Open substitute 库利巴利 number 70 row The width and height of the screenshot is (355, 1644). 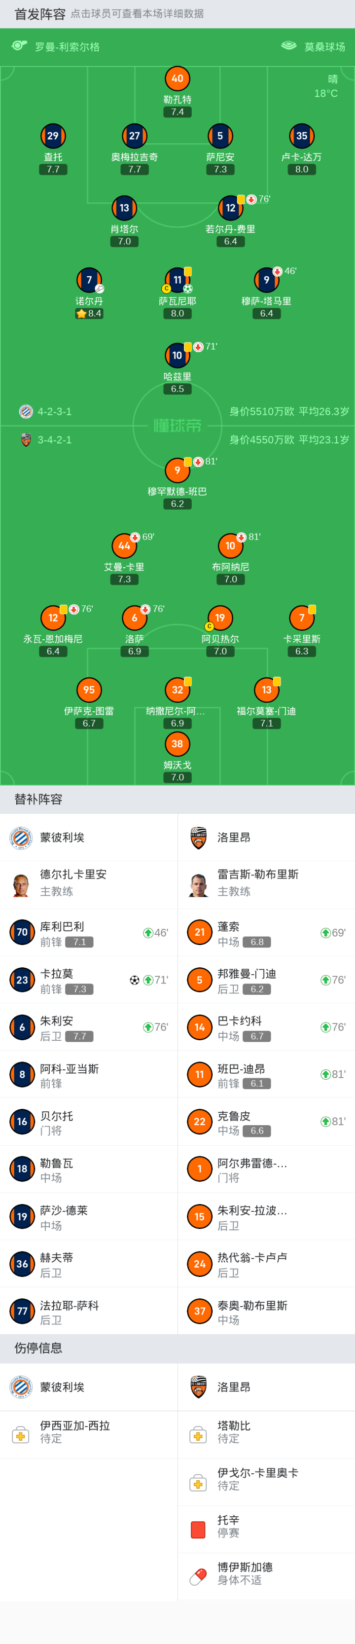click(x=89, y=932)
